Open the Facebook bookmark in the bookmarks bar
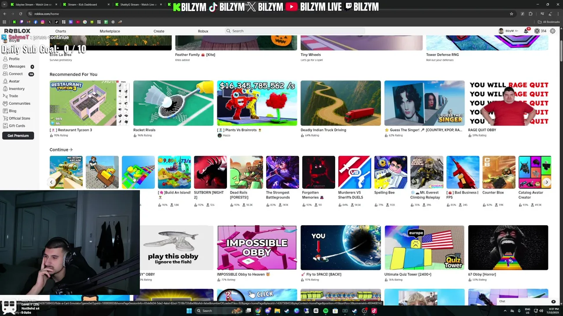The height and width of the screenshot is (316, 563). 36,22
